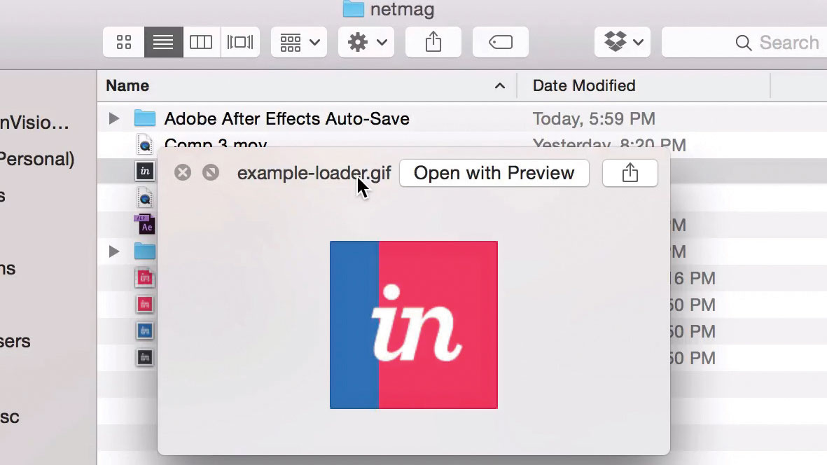The height and width of the screenshot is (465, 827).
Task: Select the InVisio… sidebar item
Action: (35, 123)
